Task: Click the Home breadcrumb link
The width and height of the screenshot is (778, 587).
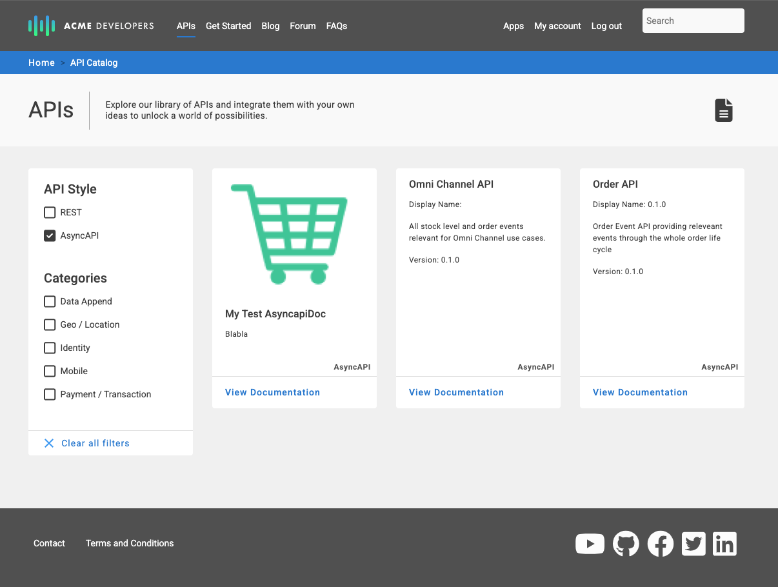Action: (41, 63)
